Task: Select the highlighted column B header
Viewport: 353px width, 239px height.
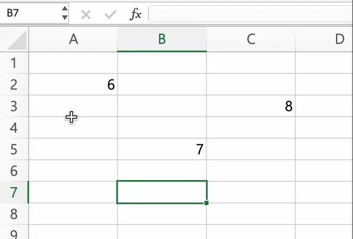Action: [x=162, y=39]
